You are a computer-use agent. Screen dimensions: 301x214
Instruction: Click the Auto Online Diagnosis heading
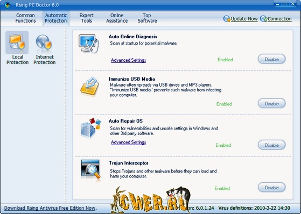(133, 37)
